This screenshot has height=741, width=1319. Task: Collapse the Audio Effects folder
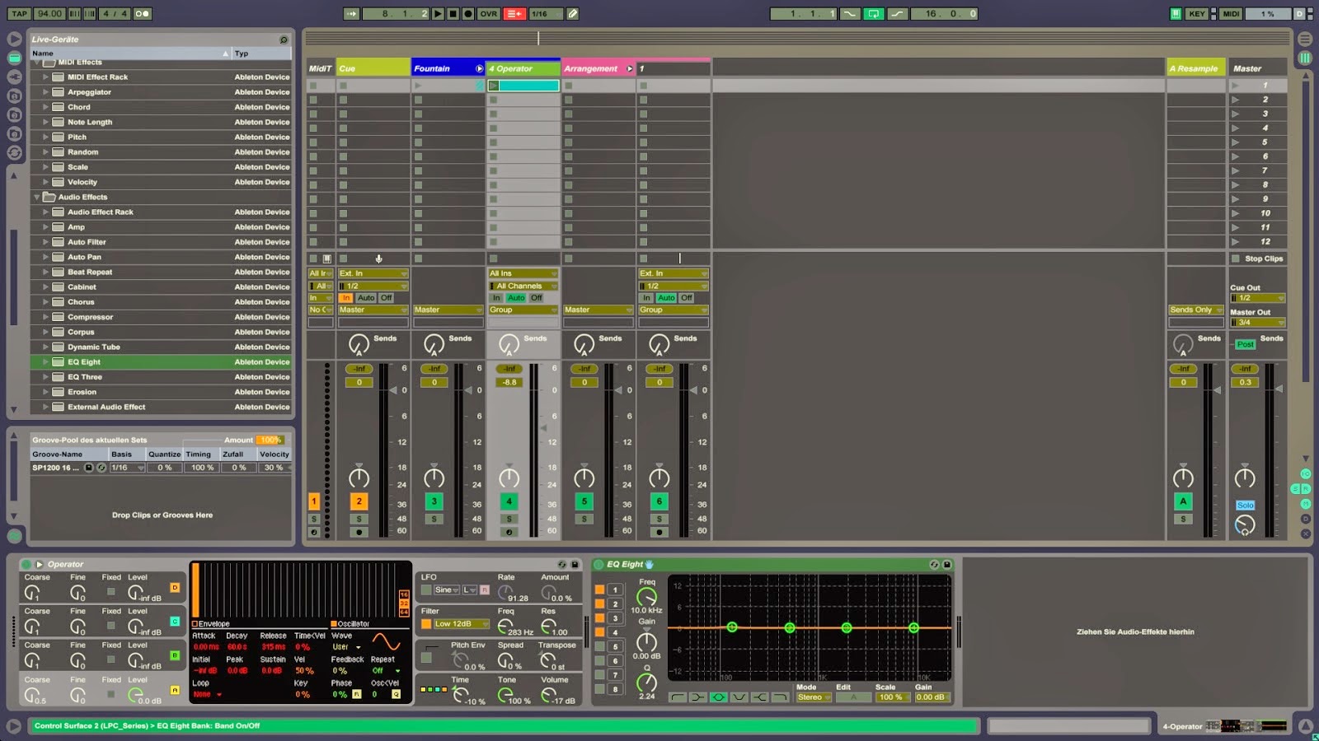(x=36, y=197)
